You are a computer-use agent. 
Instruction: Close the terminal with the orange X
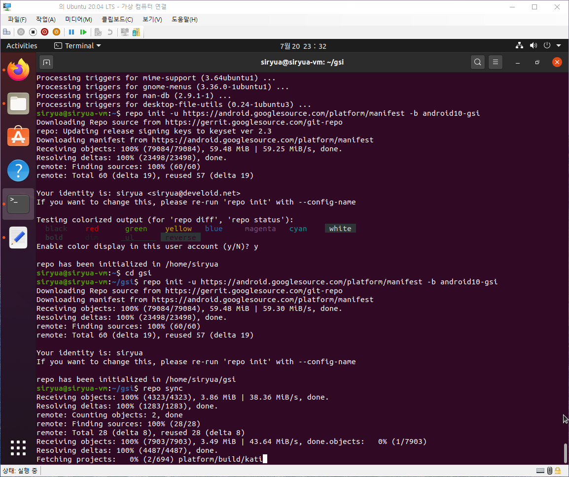[557, 62]
